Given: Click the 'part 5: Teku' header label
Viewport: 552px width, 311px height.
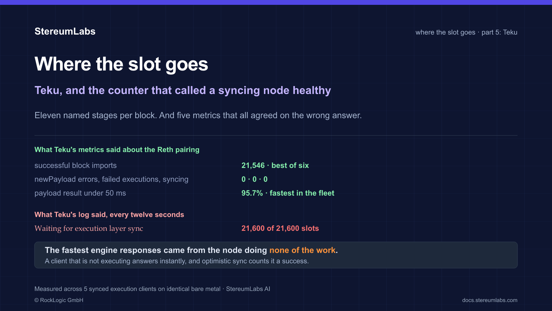Looking at the screenshot, I should [x=499, y=32].
